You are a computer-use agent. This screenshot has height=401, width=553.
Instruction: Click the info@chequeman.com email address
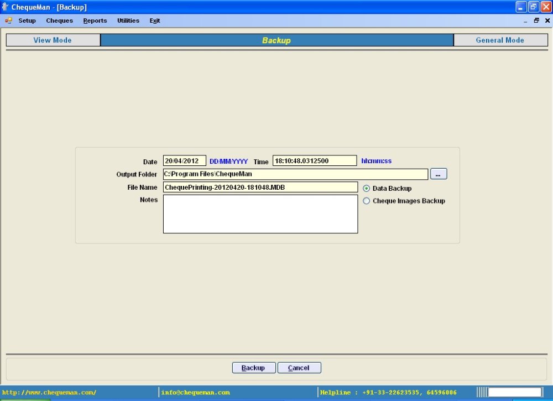pos(195,392)
